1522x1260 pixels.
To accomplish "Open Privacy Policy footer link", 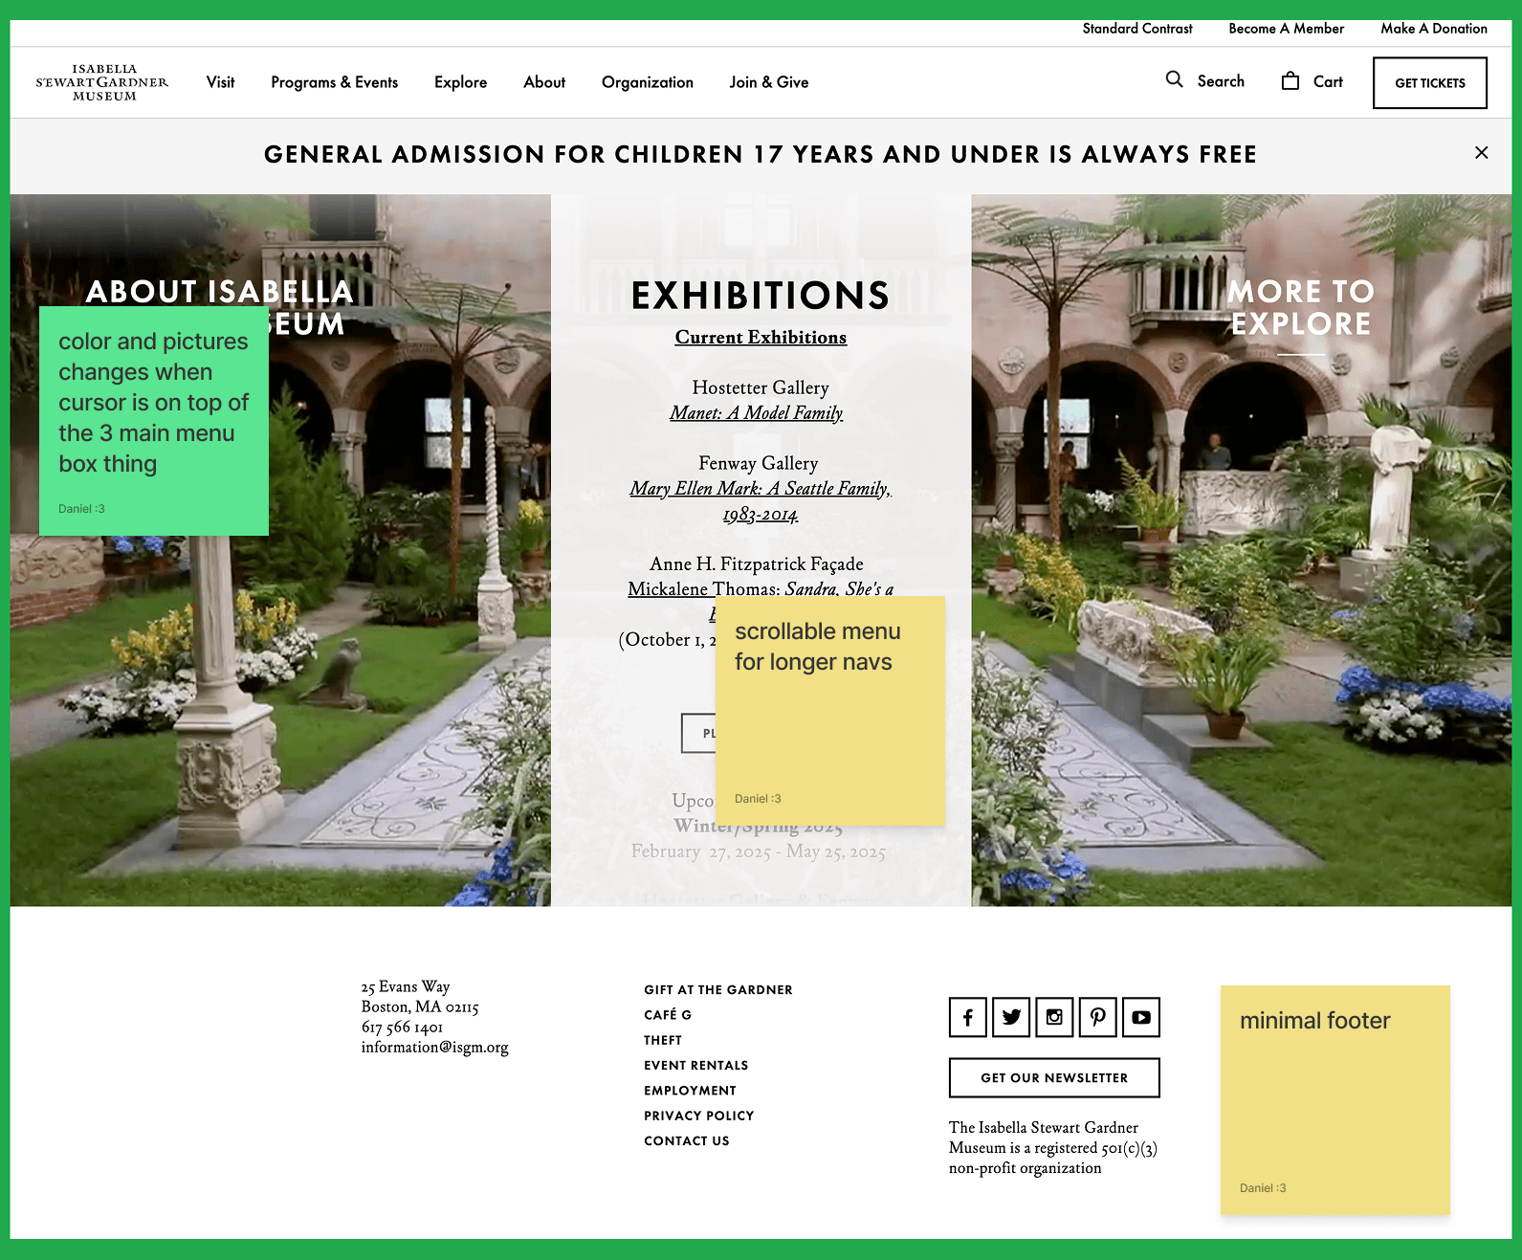I will click(x=699, y=1116).
